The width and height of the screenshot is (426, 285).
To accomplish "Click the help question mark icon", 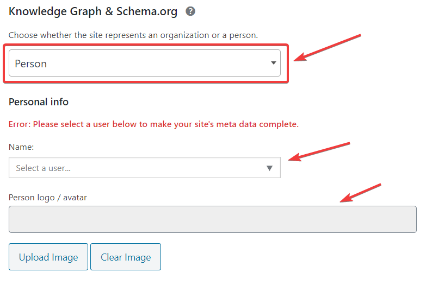I will (x=190, y=11).
